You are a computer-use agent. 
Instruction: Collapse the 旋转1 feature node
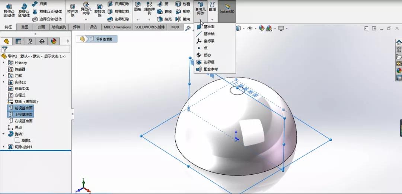point(4,133)
